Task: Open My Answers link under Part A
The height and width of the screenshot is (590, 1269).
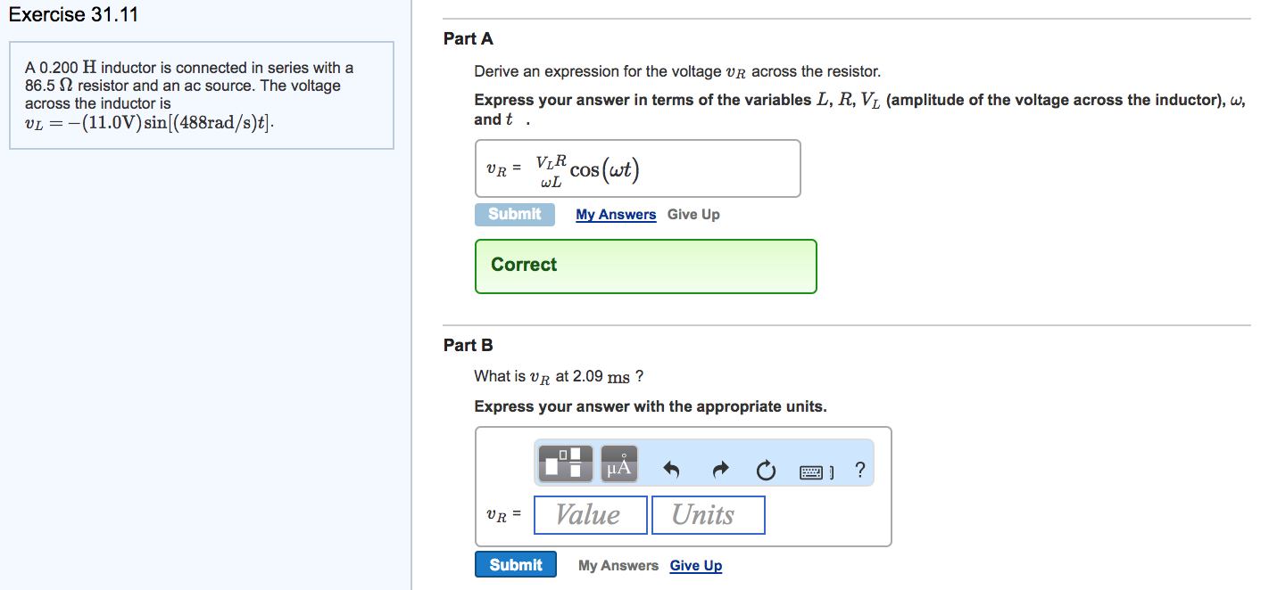Action: (616, 215)
